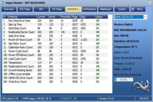153x102 pixels.
Task: Select the HD Temp. tab
Action: 57,9
